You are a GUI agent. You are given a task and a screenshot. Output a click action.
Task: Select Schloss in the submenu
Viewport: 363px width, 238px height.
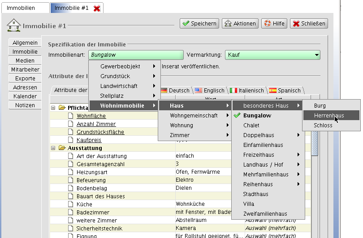(323, 125)
